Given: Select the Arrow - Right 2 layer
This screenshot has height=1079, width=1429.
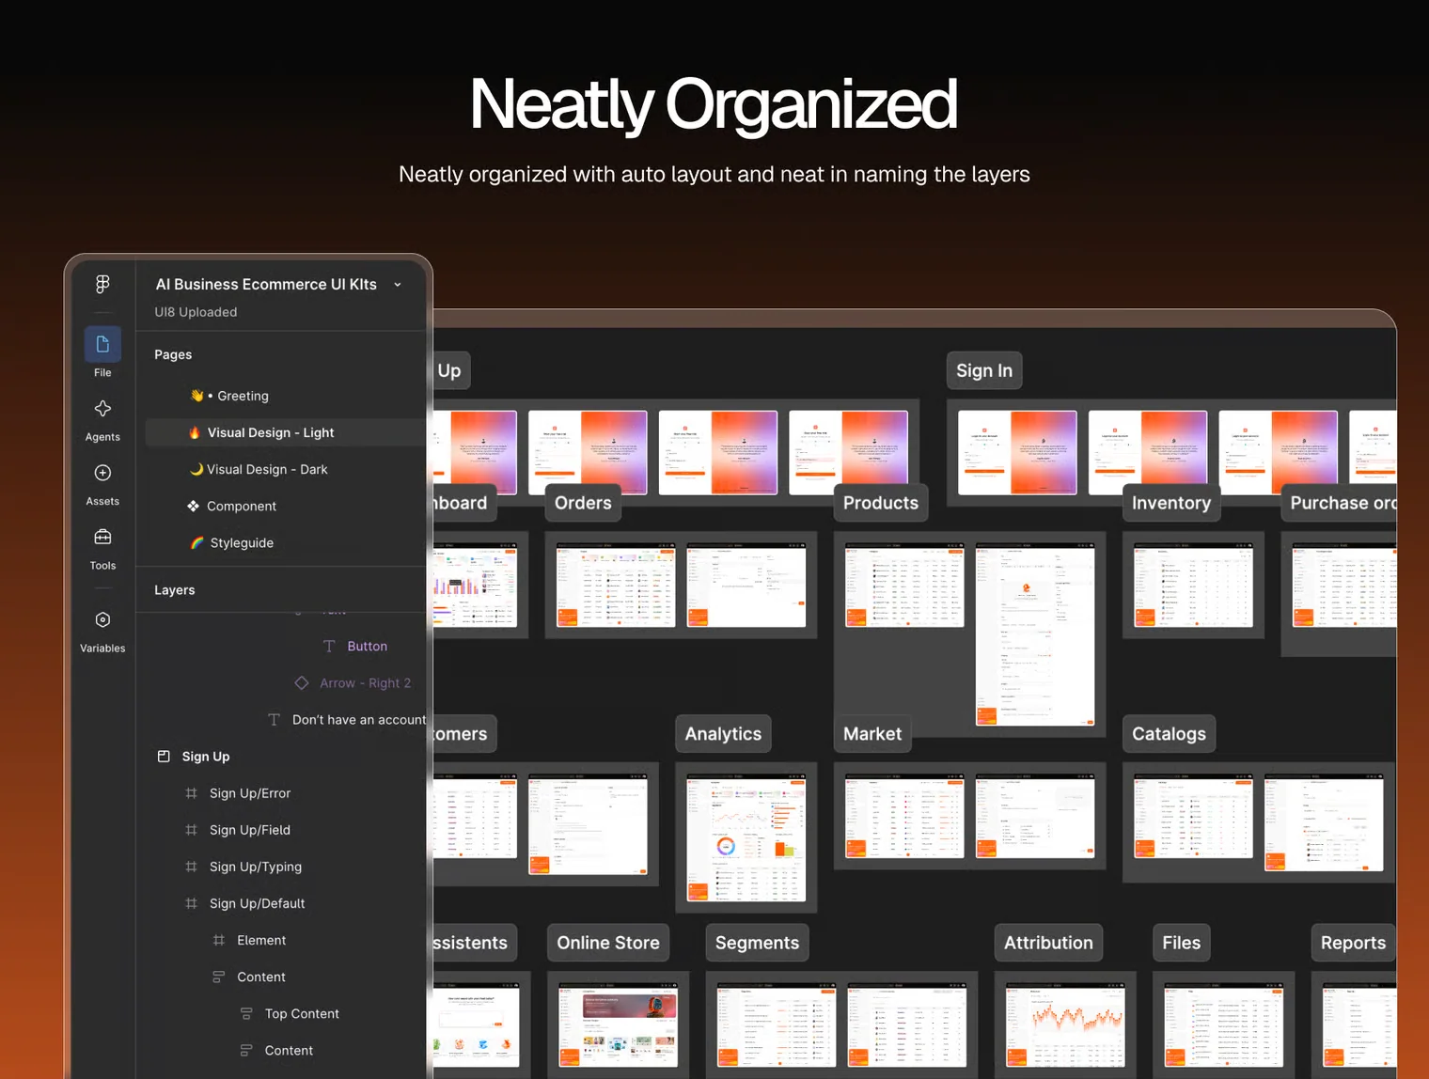Looking at the screenshot, I should (365, 683).
